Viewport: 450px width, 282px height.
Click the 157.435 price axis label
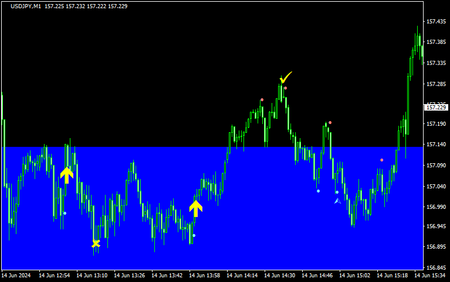tap(436, 22)
